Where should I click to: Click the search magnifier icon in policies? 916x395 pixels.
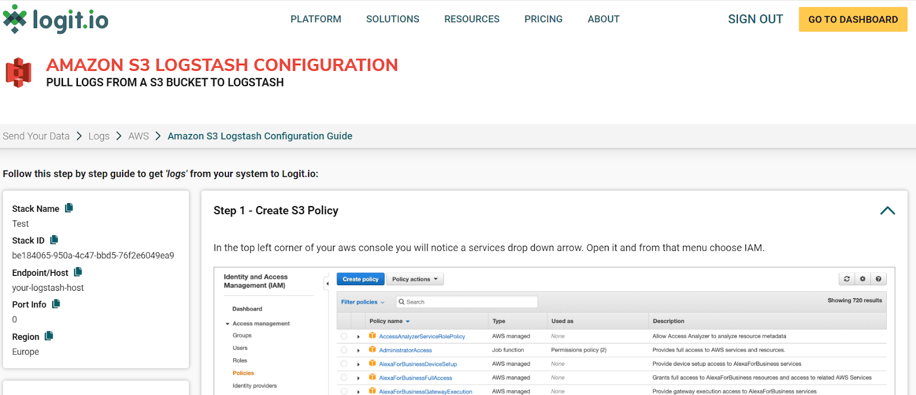coord(402,302)
